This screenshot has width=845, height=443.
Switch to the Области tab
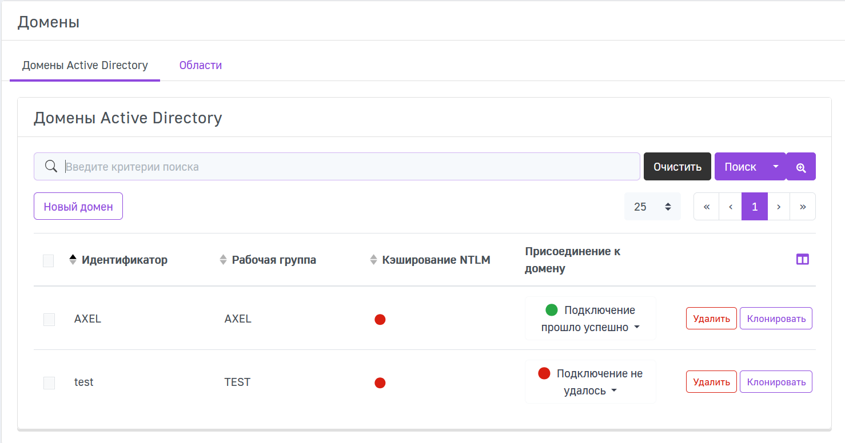click(200, 65)
